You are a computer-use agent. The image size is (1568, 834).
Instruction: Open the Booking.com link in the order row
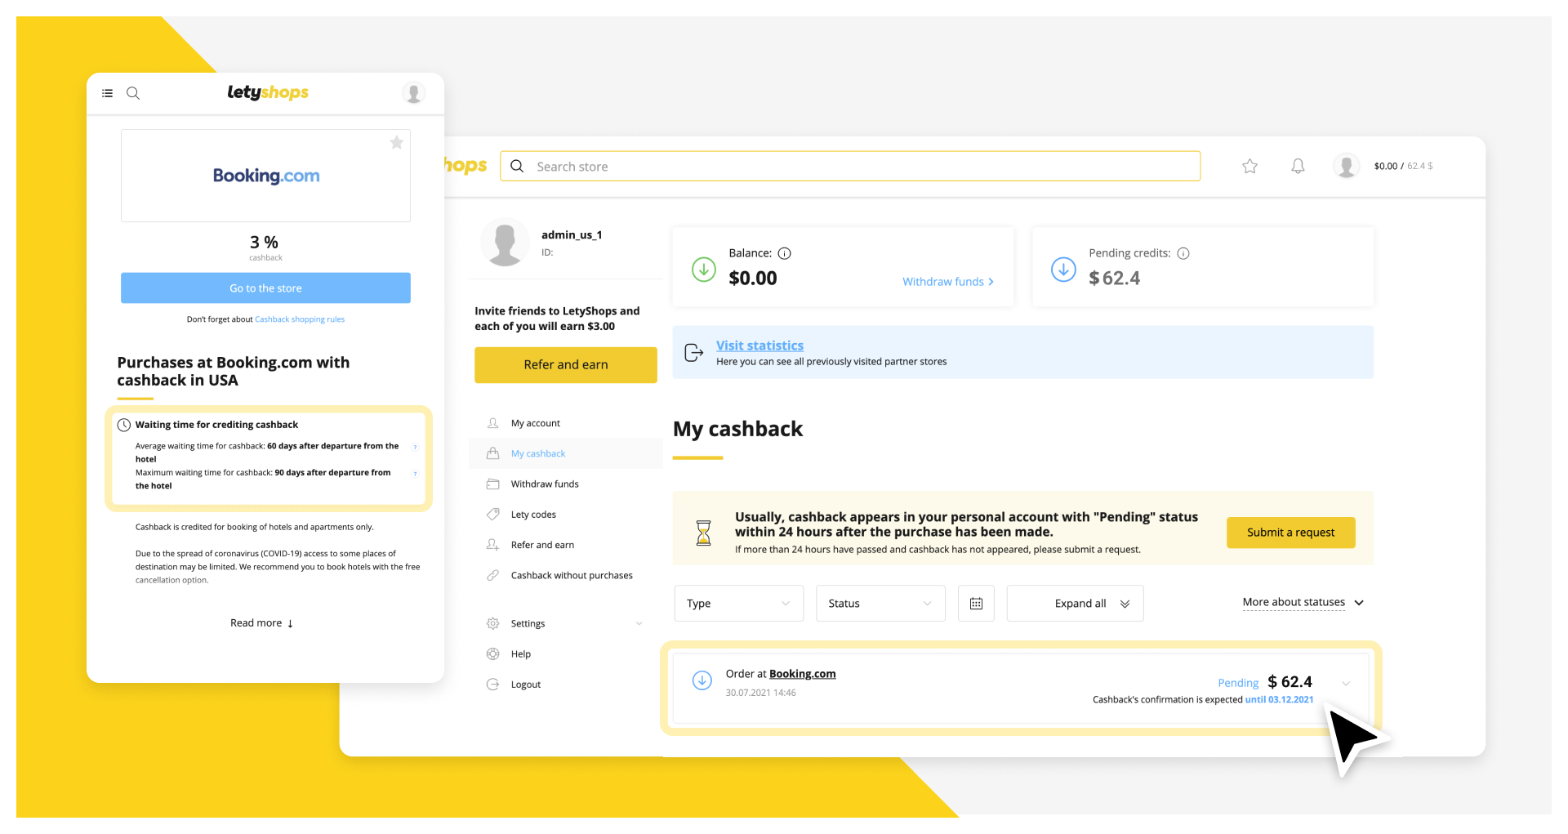pyautogui.click(x=802, y=674)
